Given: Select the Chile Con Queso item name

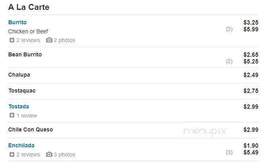Looking at the screenshot, I should click(31, 129).
